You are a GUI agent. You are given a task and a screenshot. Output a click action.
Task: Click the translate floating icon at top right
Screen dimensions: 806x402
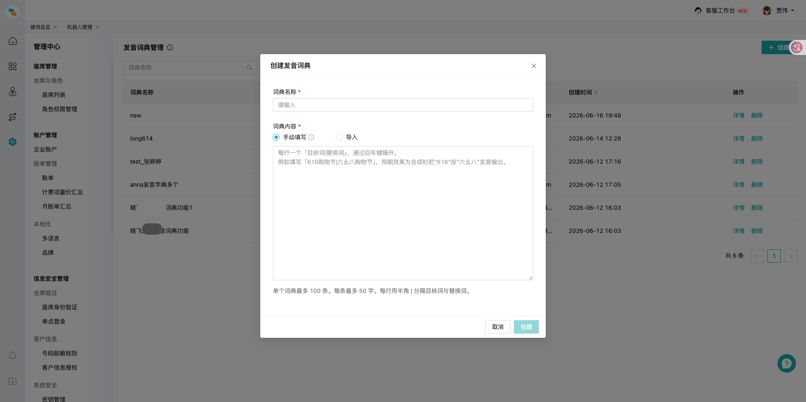pos(797,47)
